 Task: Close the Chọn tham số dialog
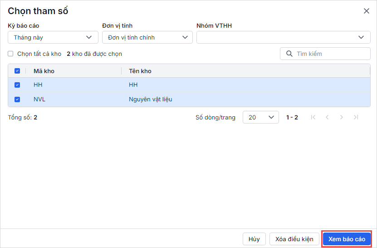[367, 11]
